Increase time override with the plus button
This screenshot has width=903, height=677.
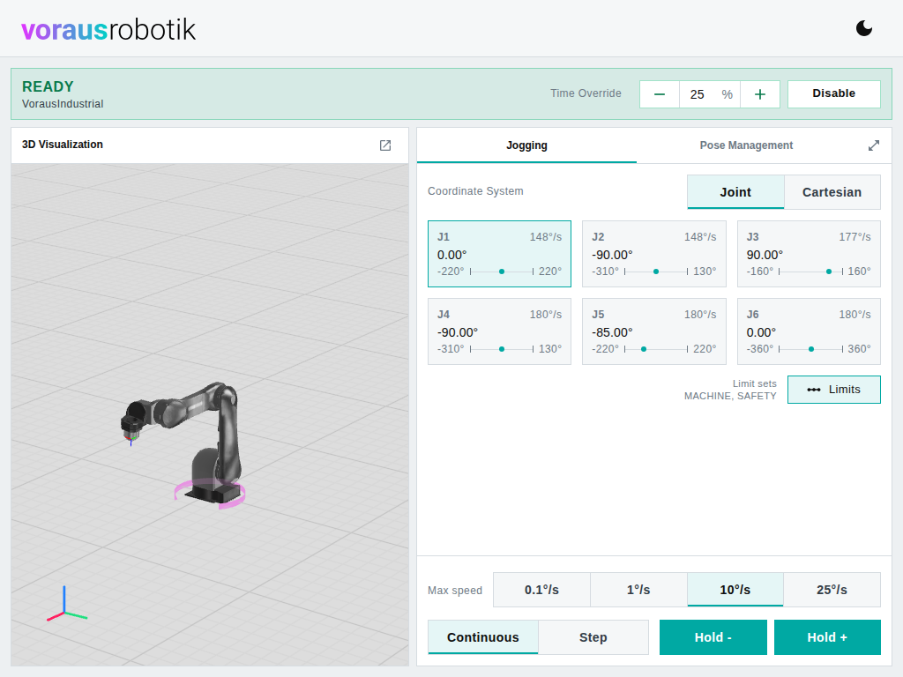(x=759, y=94)
